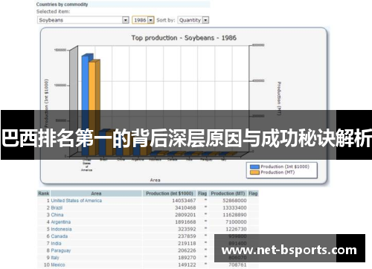Click the India row link

[56, 244]
